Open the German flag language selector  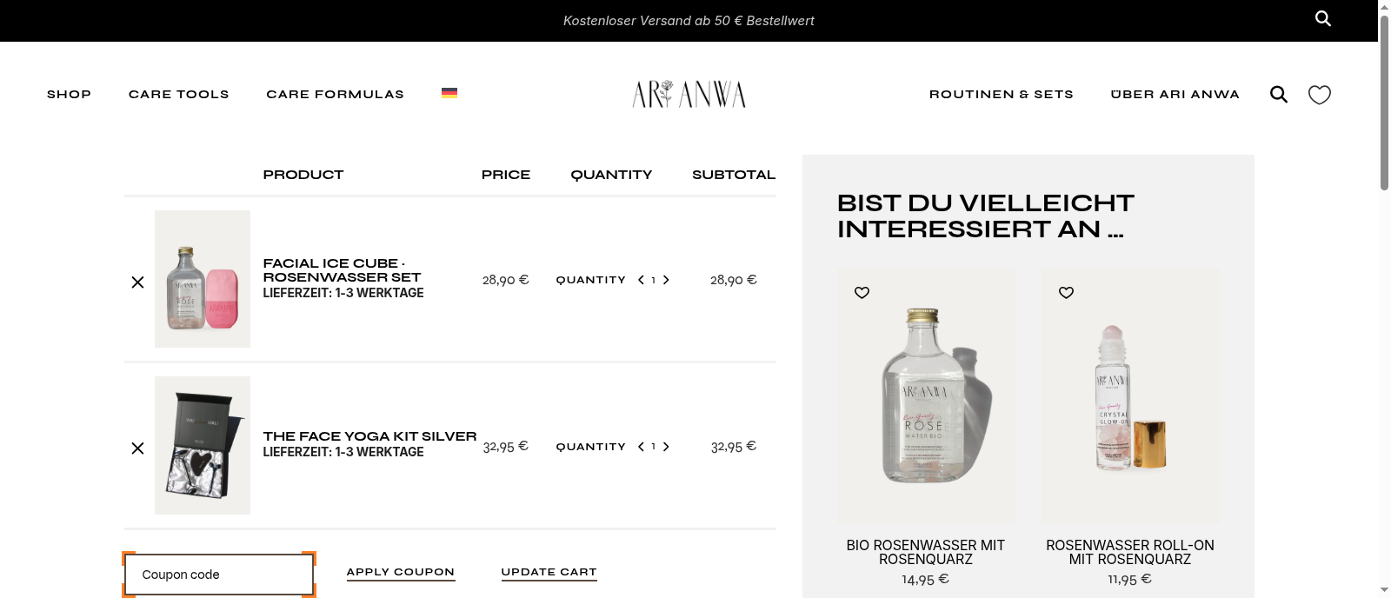coord(449,93)
